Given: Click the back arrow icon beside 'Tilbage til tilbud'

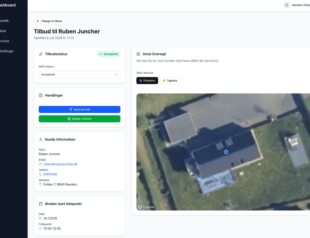Looking at the screenshot, I should coord(38,21).
